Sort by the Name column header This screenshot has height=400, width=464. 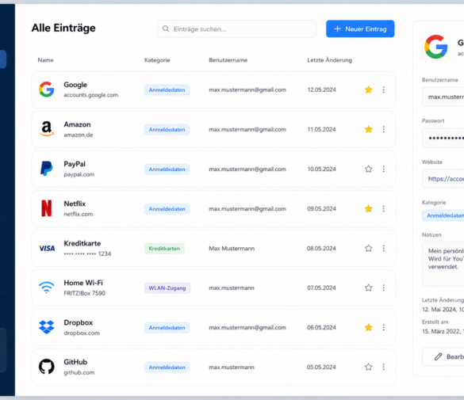[45, 60]
